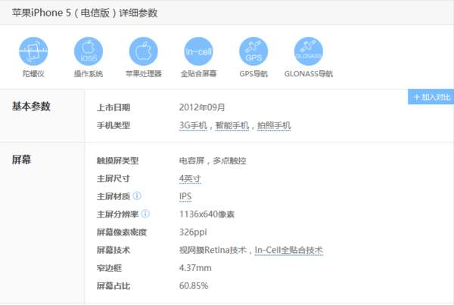Click the 全贴合屏幕 label text
Viewport: 454px width, 305px height.
click(198, 74)
